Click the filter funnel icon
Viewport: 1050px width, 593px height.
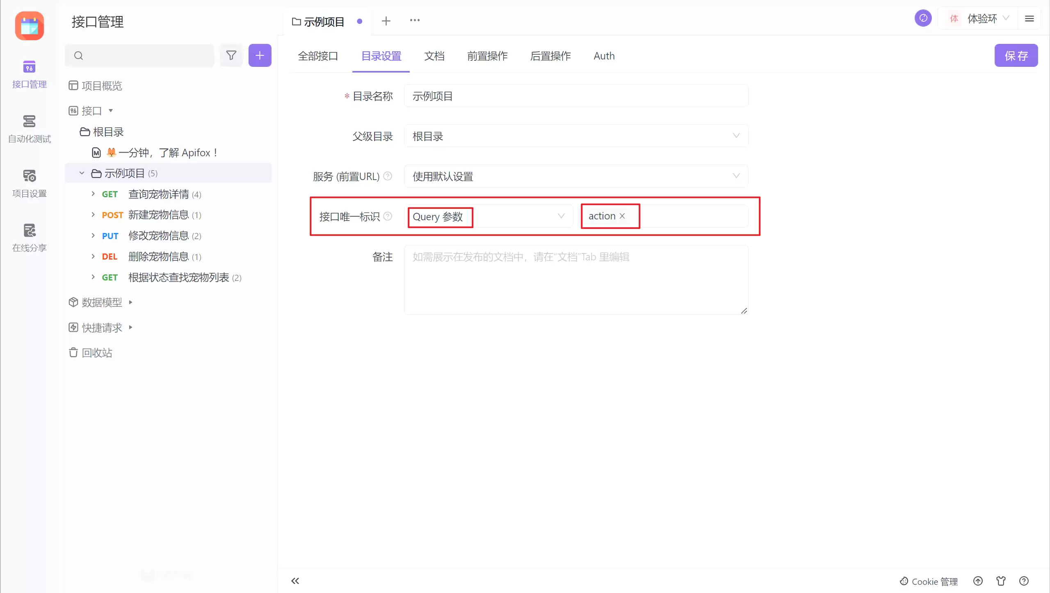pos(231,55)
